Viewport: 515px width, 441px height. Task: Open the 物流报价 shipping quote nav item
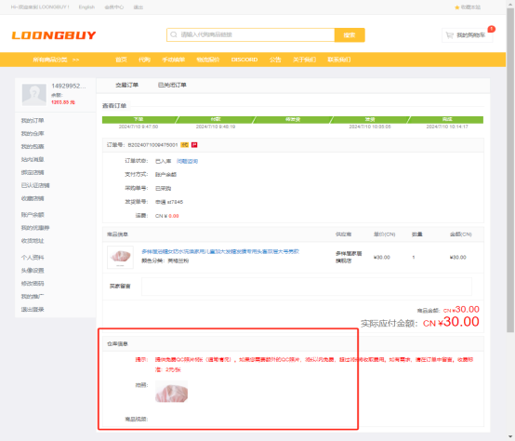(208, 60)
